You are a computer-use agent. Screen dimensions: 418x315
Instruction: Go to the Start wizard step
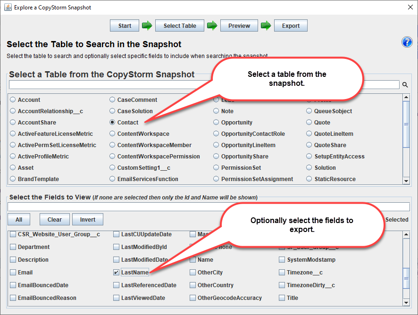click(x=125, y=25)
